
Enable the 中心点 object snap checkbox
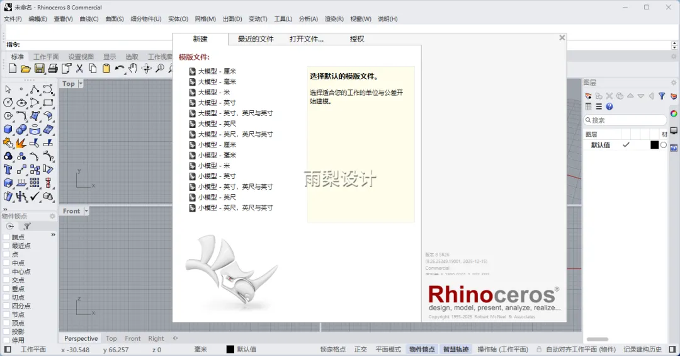pyautogui.click(x=6, y=272)
